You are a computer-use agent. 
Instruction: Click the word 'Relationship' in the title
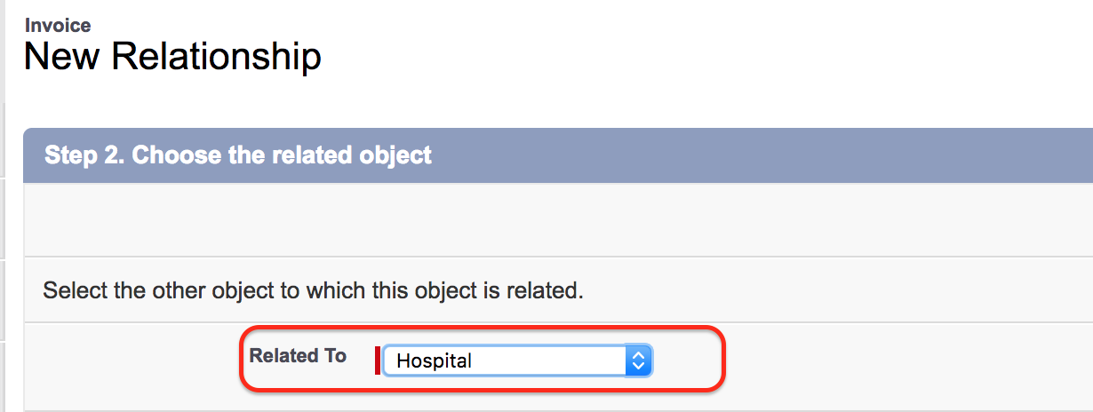[x=217, y=57]
